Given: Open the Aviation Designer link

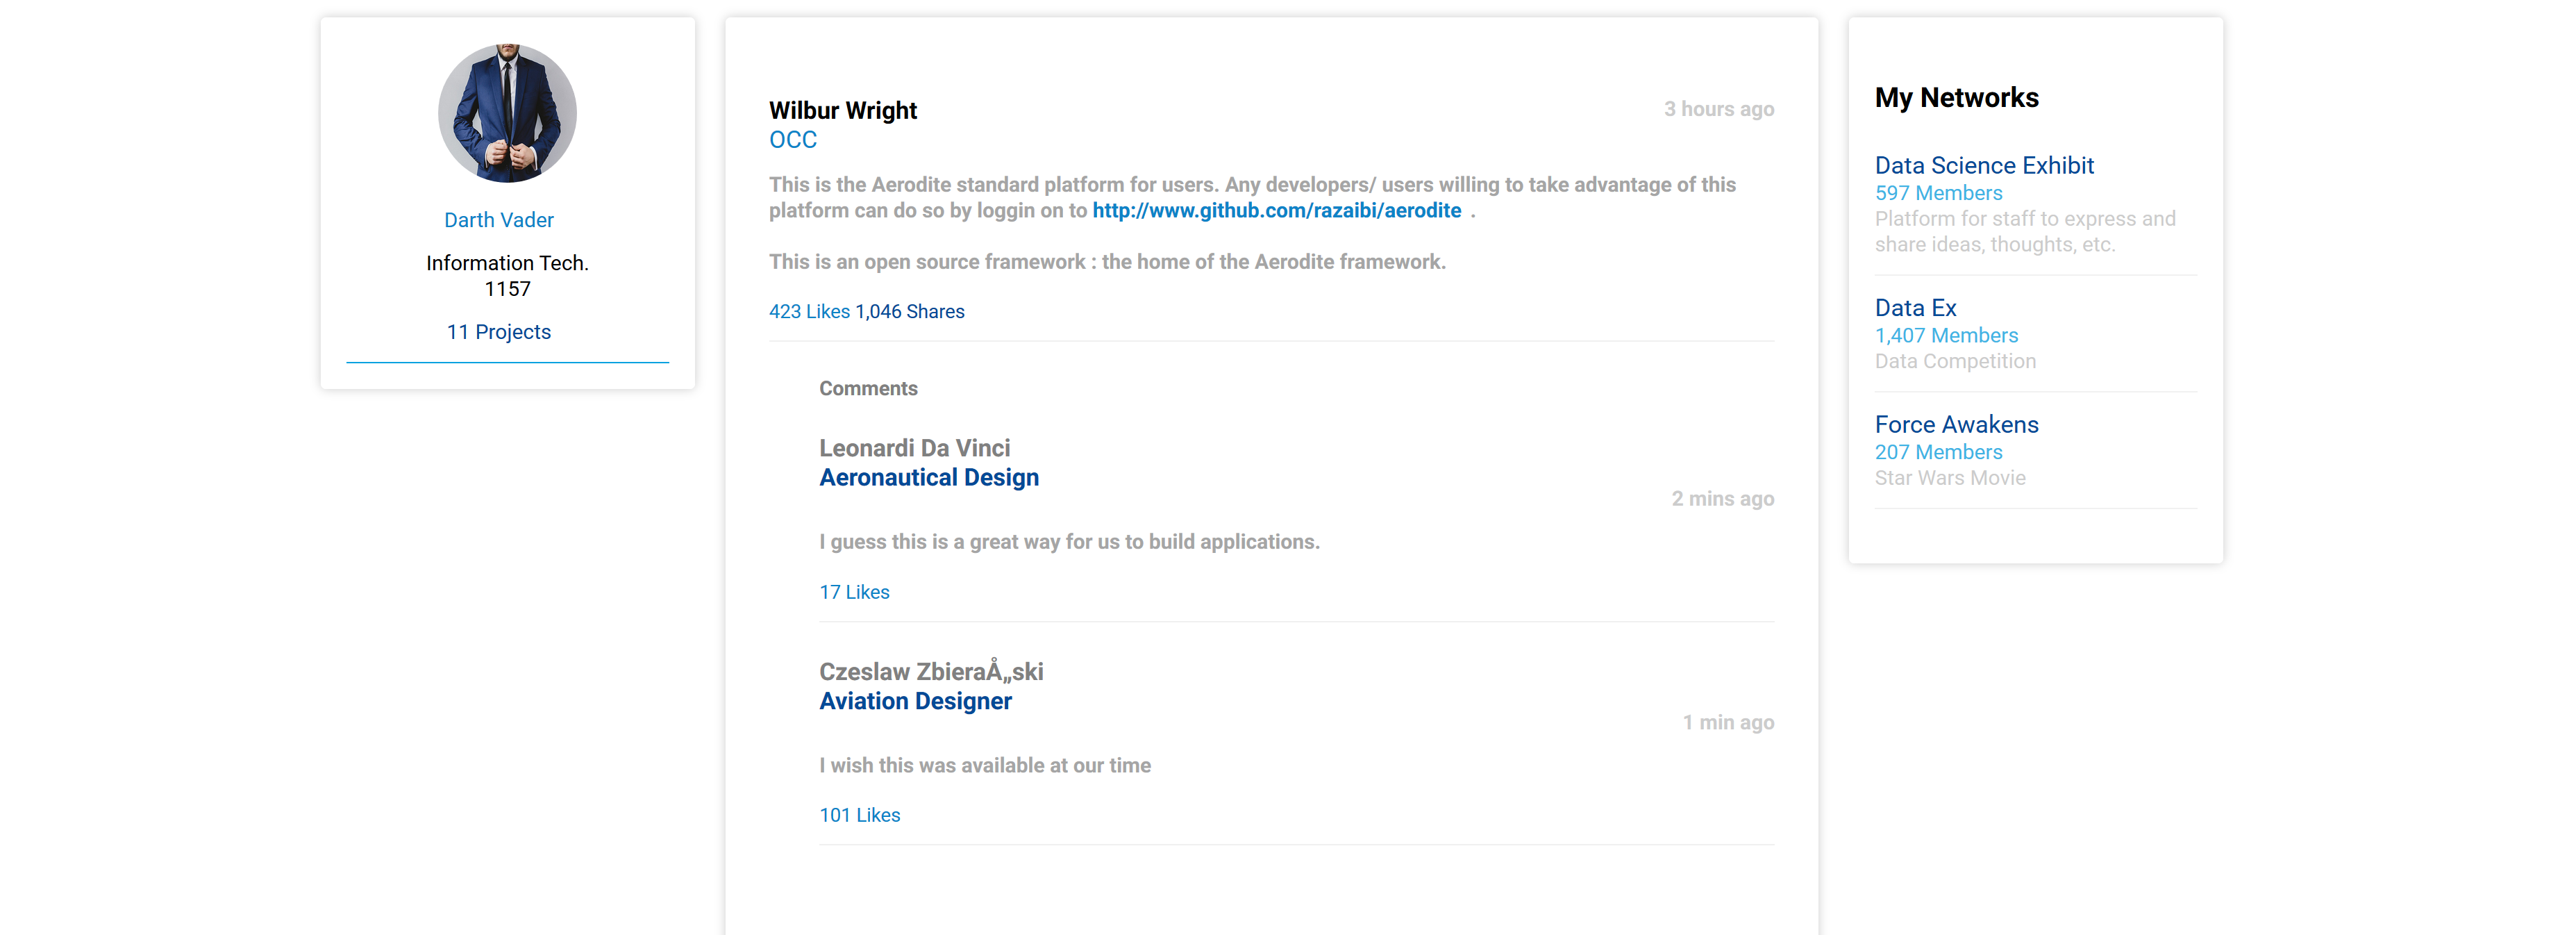Looking at the screenshot, I should [914, 702].
